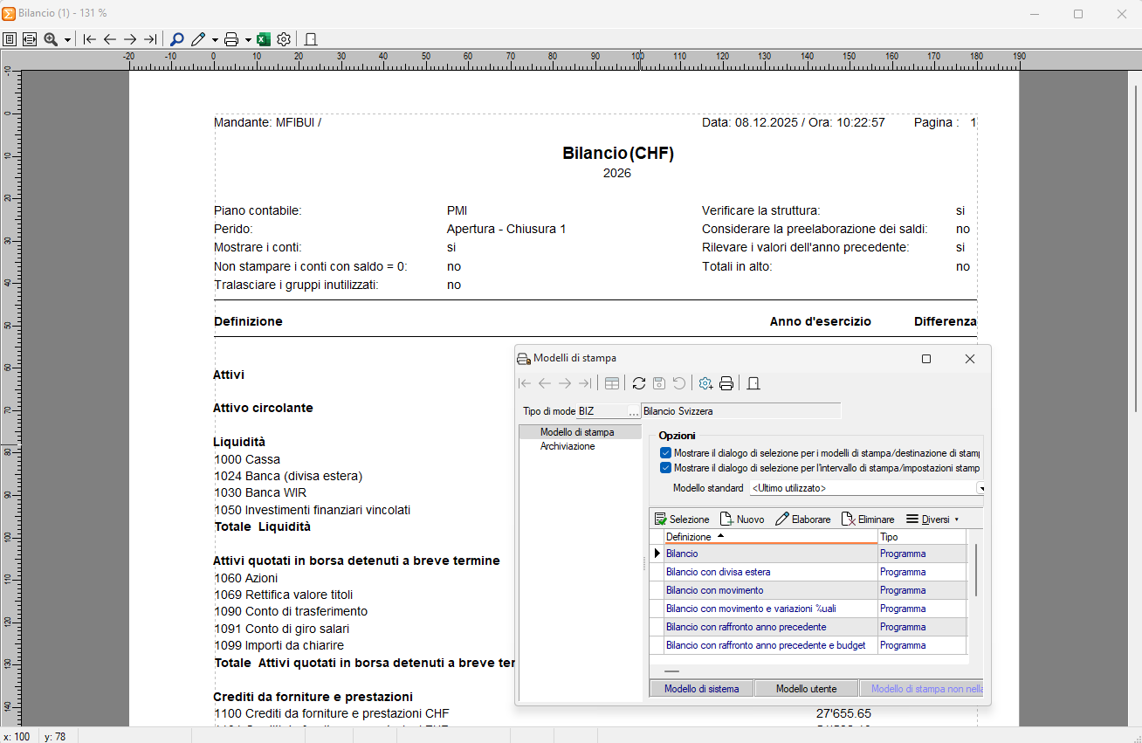
Task: Toggle the print interval selection dialog checkbox
Action: click(x=666, y=468)
